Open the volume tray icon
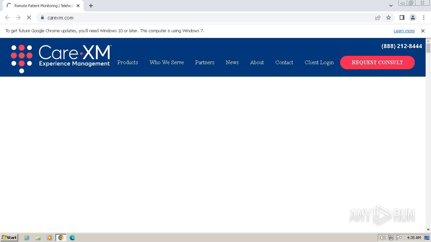 [383, 238]
